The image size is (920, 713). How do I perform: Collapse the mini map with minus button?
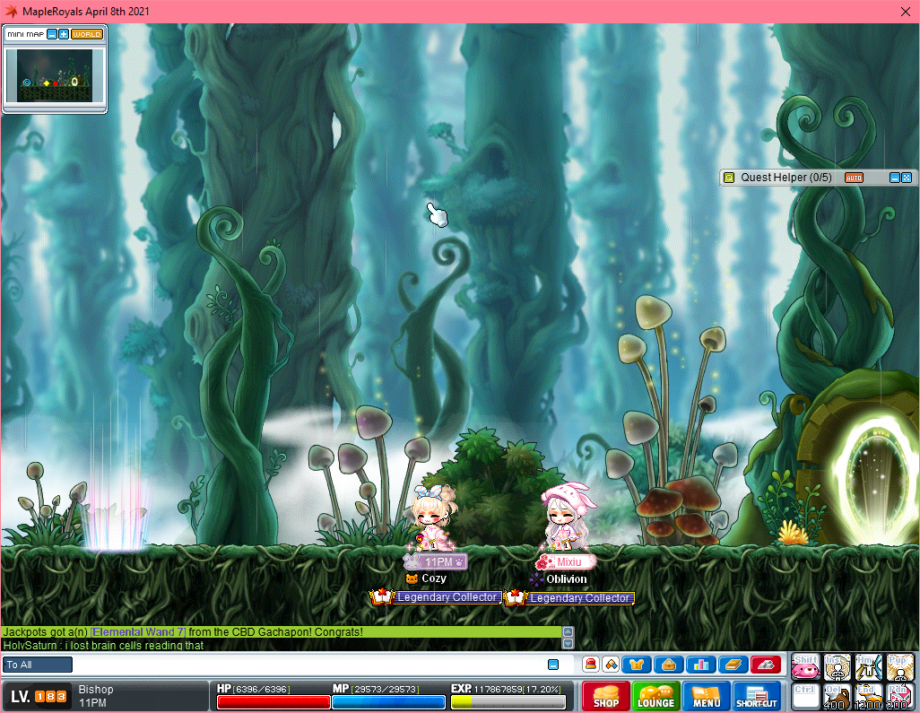coord(52,34)
